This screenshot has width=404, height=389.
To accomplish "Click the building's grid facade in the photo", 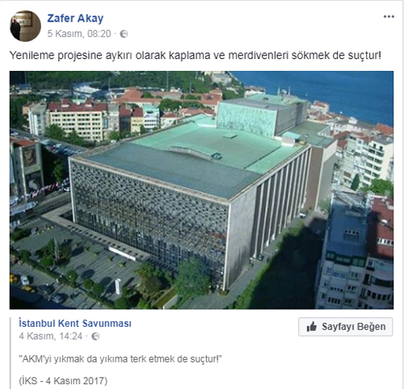I will pyautogui.click(x=148, y=215).
